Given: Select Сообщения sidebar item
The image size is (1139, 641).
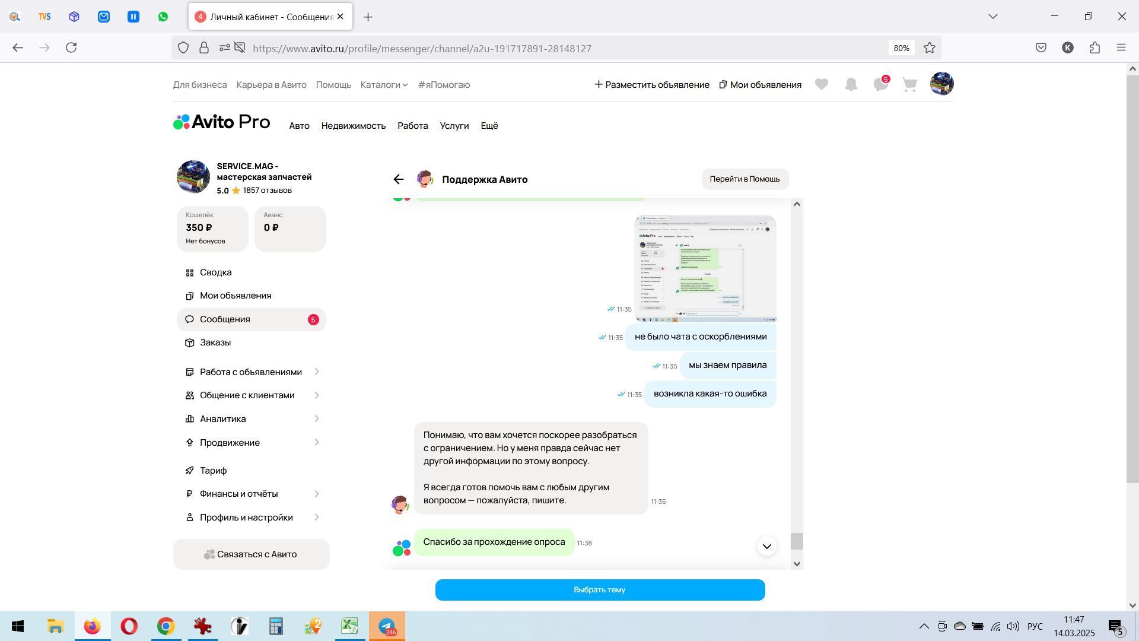Looking at the screenshot, I should click(252, 319).
